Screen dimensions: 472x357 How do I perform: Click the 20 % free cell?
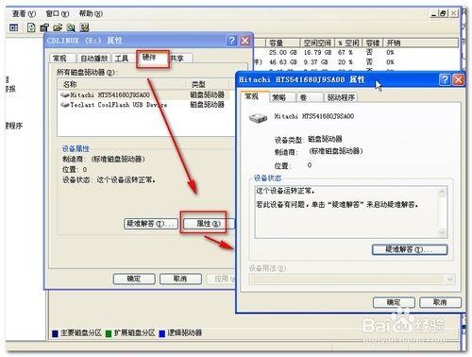(346, 62)
